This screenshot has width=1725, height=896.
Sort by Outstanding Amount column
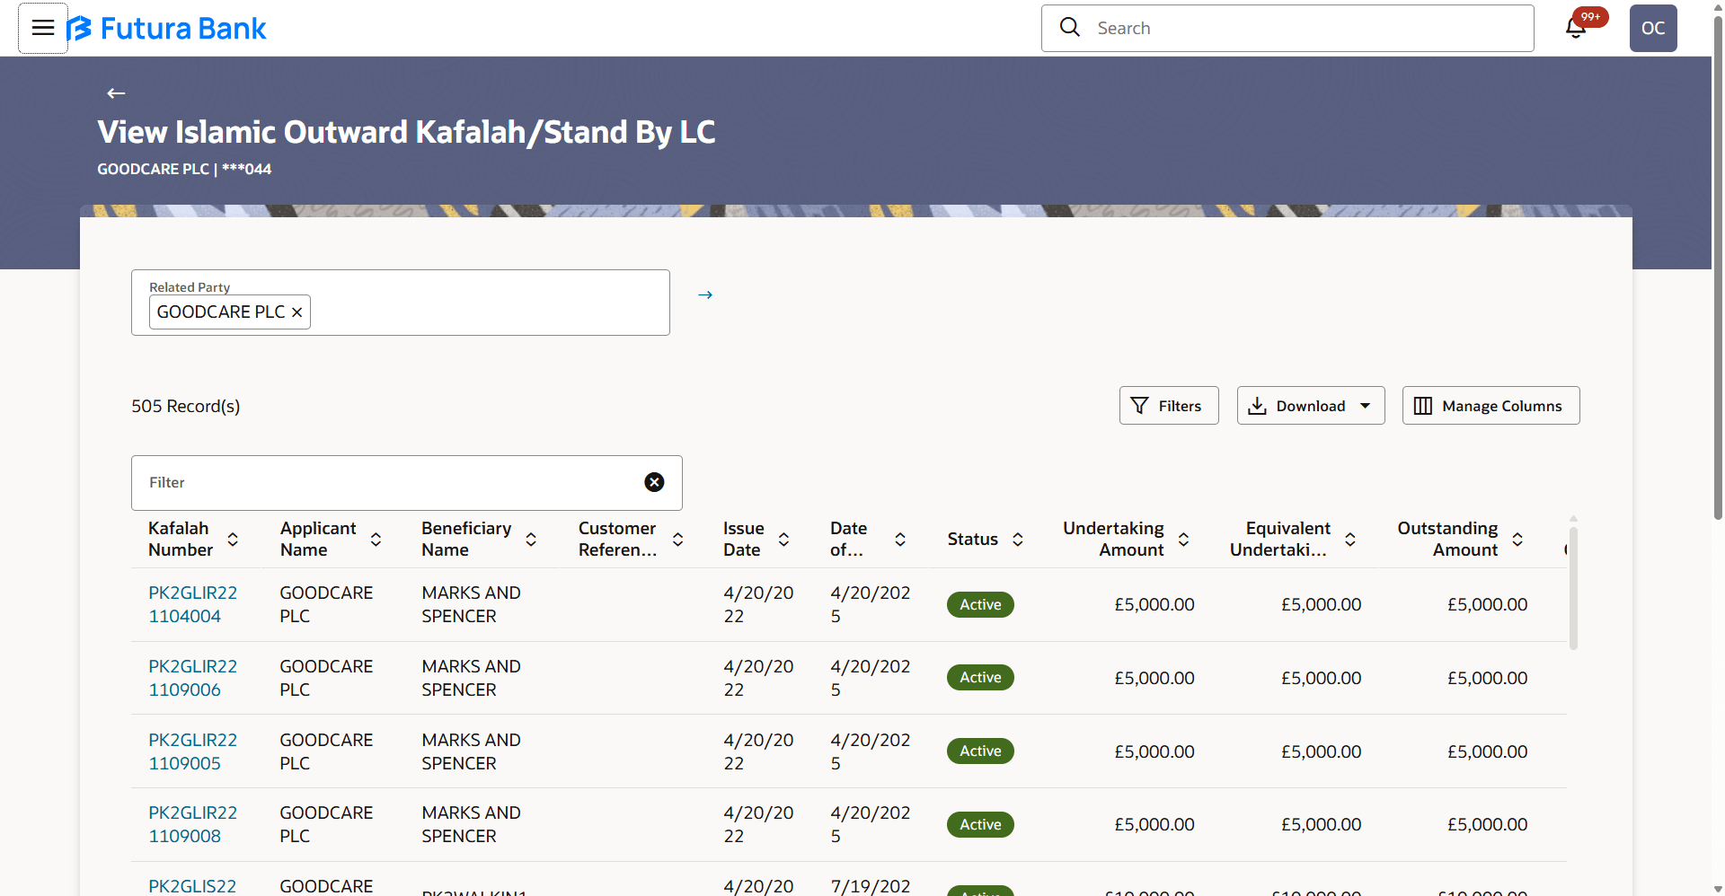coord(1517,540)
